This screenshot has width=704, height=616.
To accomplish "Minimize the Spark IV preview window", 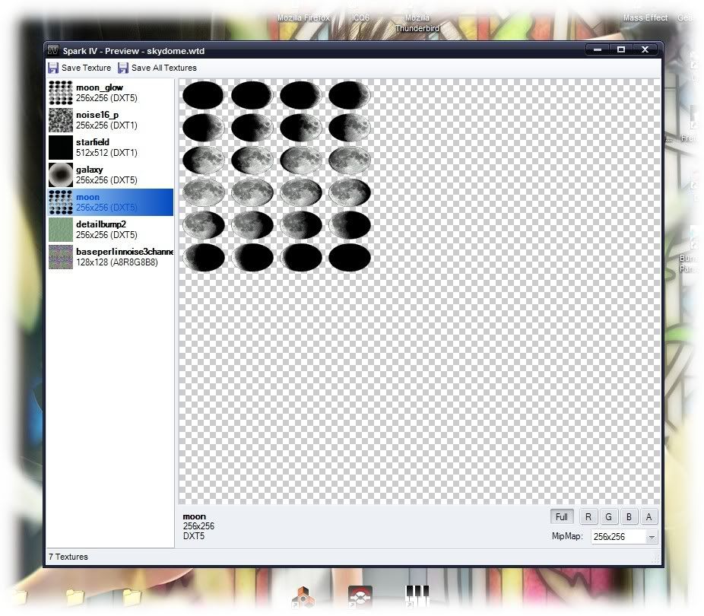I will (598, 49).
